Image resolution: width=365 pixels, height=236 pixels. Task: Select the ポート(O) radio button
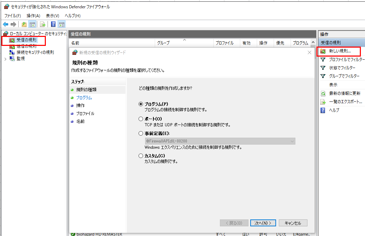pos(141,119)
